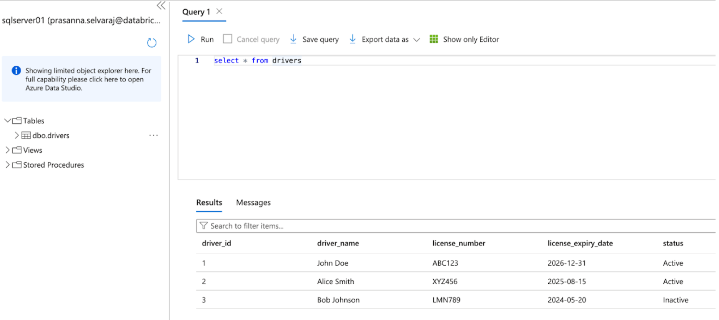Click the Tables folder icon

(x=17, y=120)
